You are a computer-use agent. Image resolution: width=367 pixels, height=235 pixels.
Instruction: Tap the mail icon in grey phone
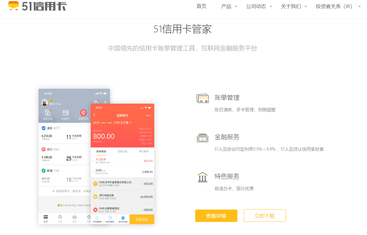pyautogui.click(x=96, y=102)
